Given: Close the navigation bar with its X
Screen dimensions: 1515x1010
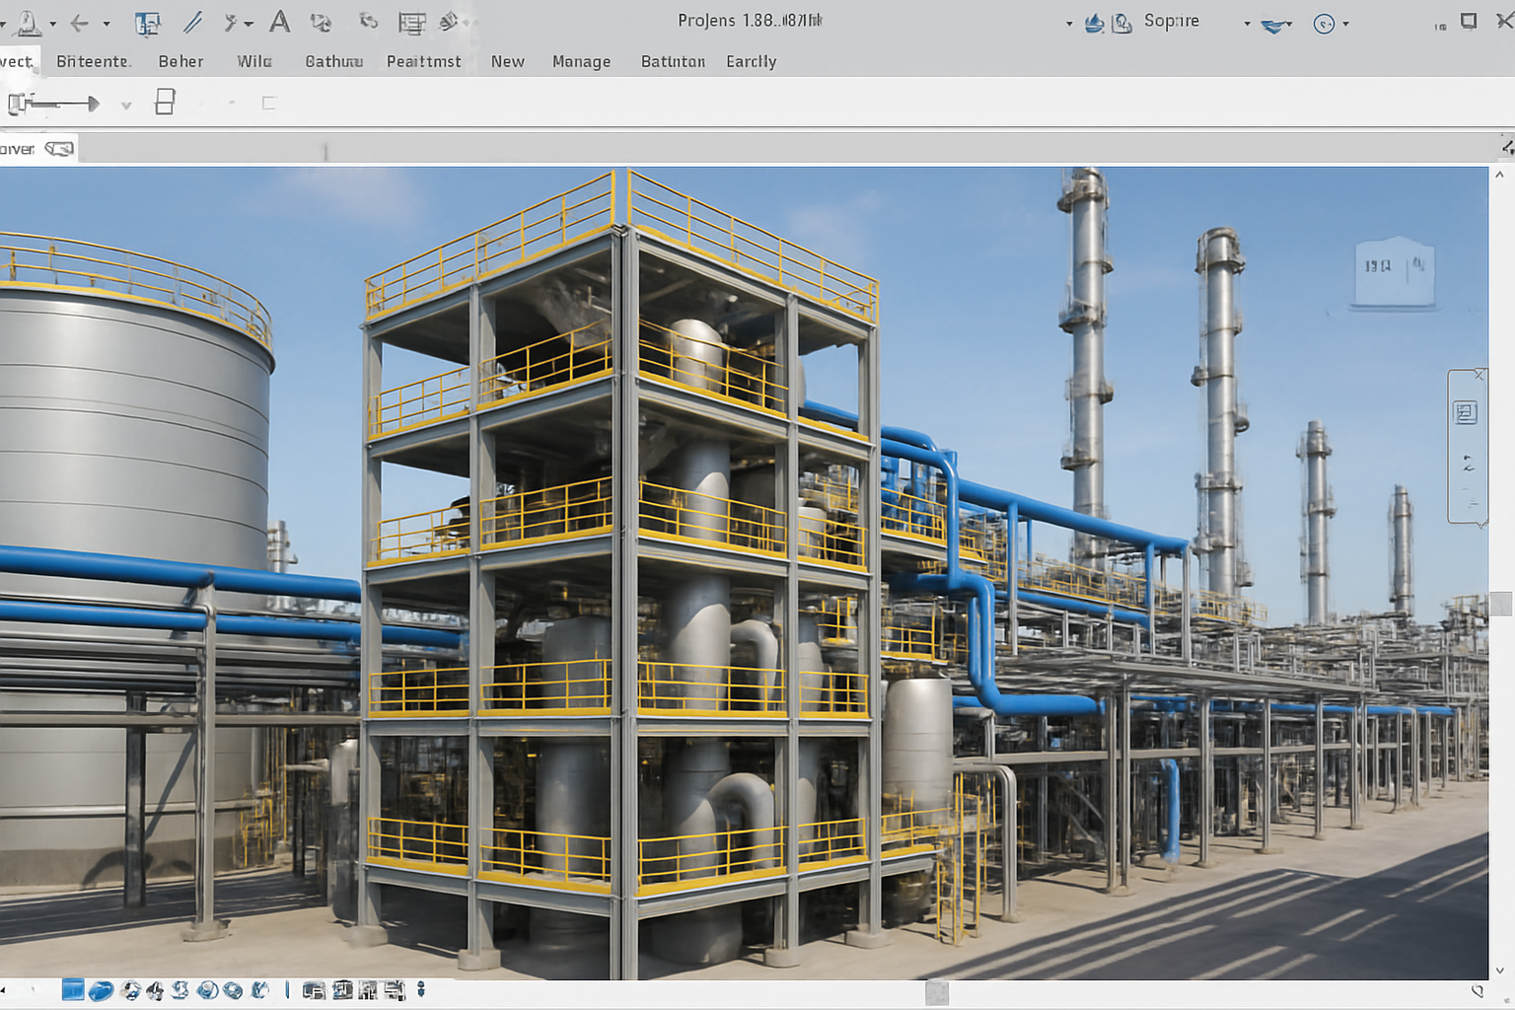Looking at the screenshot, I should click(x=1479, y=375).
